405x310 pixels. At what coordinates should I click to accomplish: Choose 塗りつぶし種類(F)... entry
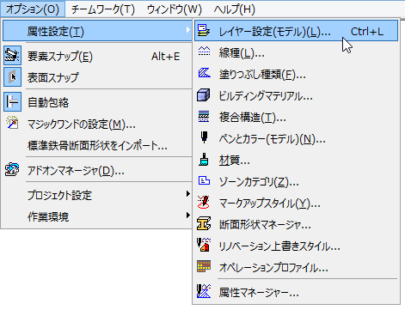pos(297,74)
